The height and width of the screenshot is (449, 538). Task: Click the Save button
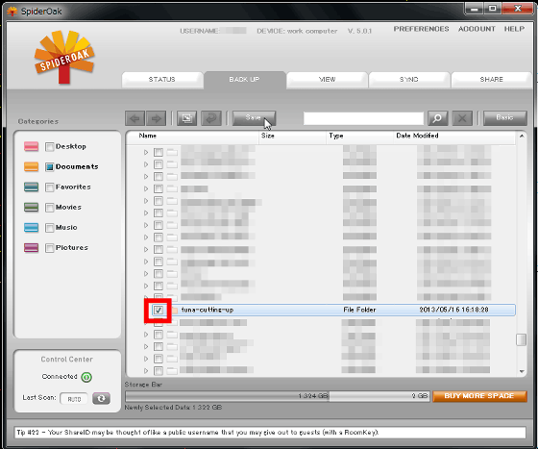click(x=254, y=118)
